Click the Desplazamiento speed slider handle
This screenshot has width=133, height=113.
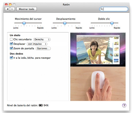tap(65, 23)
